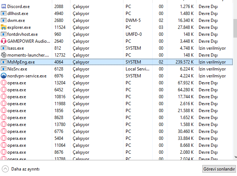The height and width of the screenshot is (176, 237).
Task: Click the Opera icon for PID 8676
Action: tap(4, 152)
